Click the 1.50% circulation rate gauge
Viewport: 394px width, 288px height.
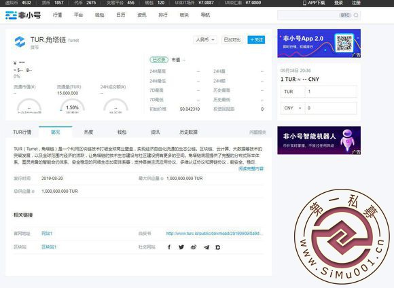pos(73,106)
